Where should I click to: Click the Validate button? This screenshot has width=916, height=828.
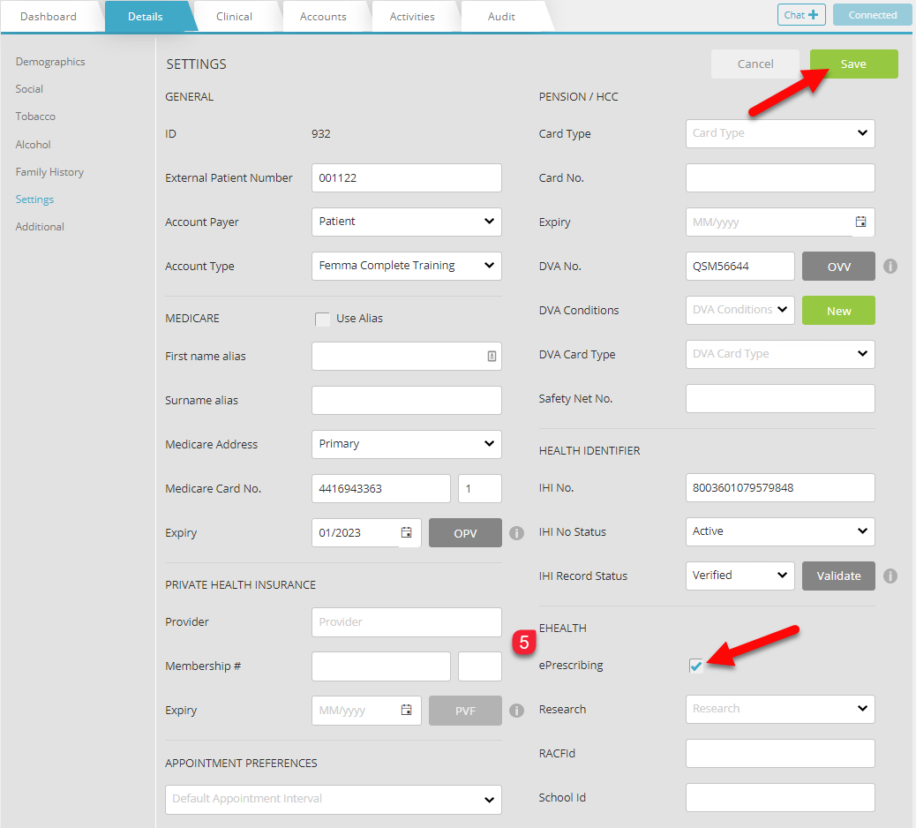coord(838,576)
